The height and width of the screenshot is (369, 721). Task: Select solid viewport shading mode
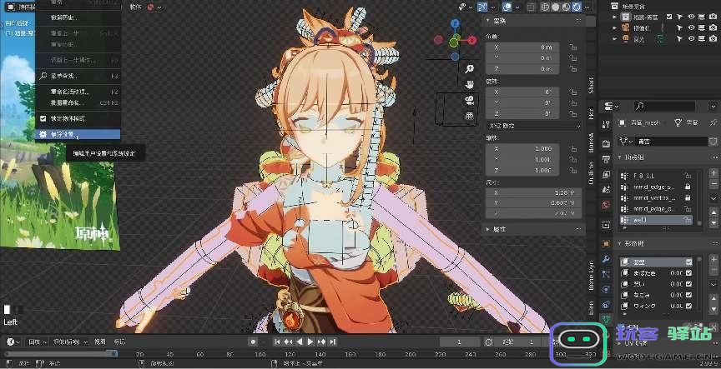tap(555, 7)
